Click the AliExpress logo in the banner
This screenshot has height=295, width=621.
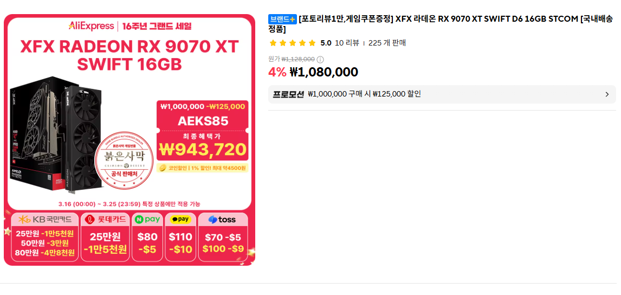(x=91, y=25)
